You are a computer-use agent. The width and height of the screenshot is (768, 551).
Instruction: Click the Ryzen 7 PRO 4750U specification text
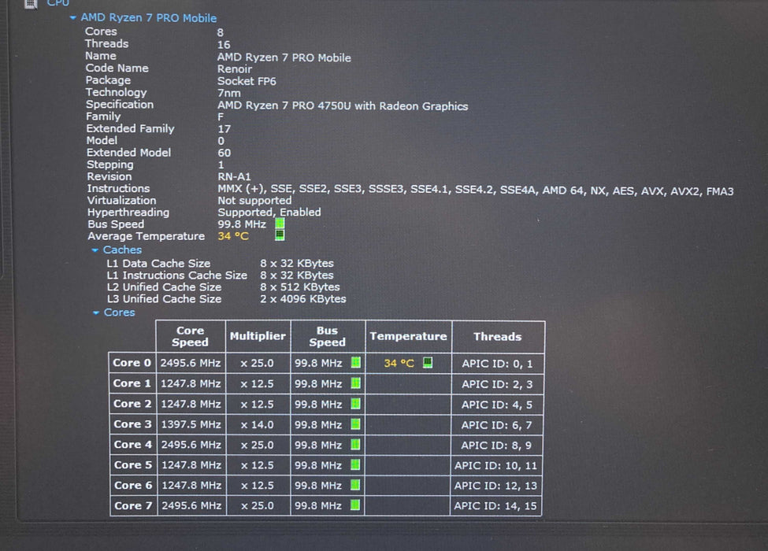[x=343, y=106]
